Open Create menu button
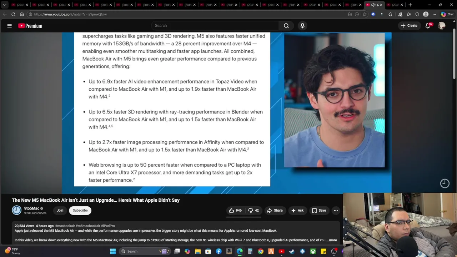 [409, 26]
